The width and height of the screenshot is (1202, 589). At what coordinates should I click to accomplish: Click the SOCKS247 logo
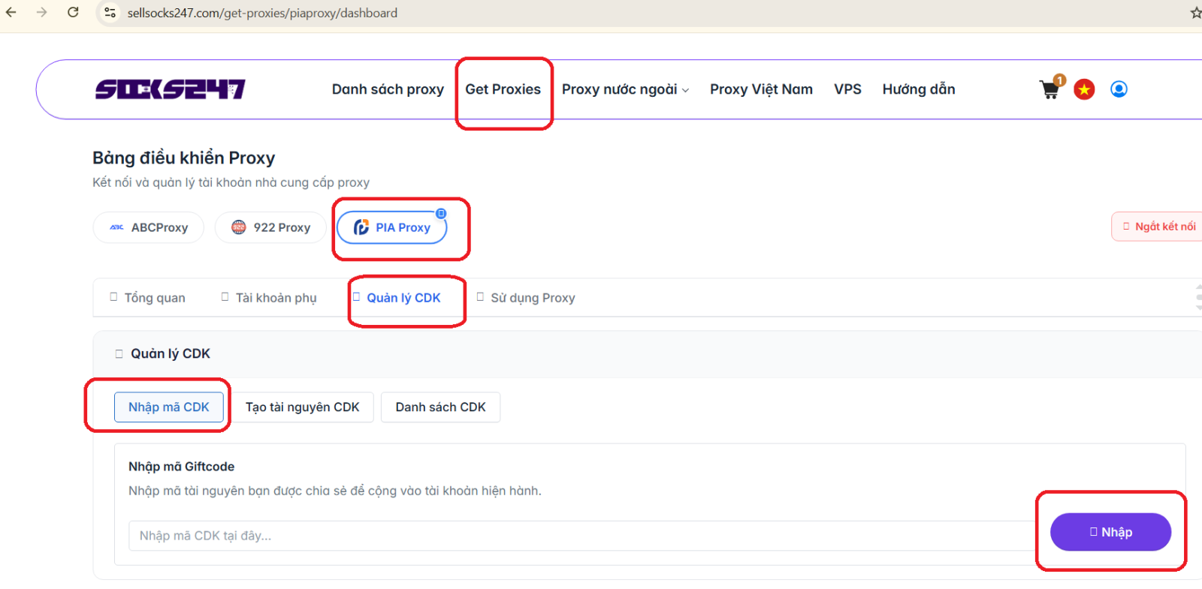point(170,89)
